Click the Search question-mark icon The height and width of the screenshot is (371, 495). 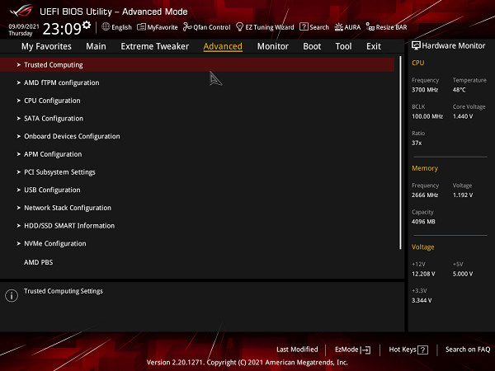click(304, 27)
